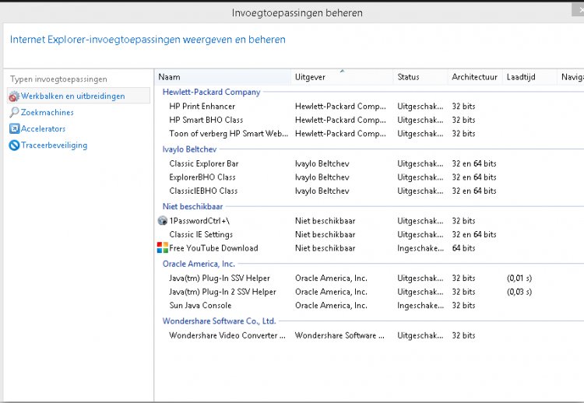Click Uitgeschakeld status of HP Print Enhancer
The image size is (584, 403).
[x=420, y=107]
